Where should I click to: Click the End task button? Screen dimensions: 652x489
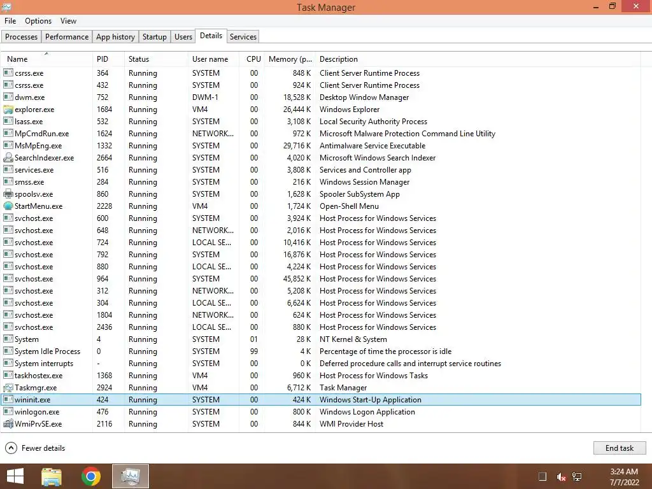pos(620,448)
